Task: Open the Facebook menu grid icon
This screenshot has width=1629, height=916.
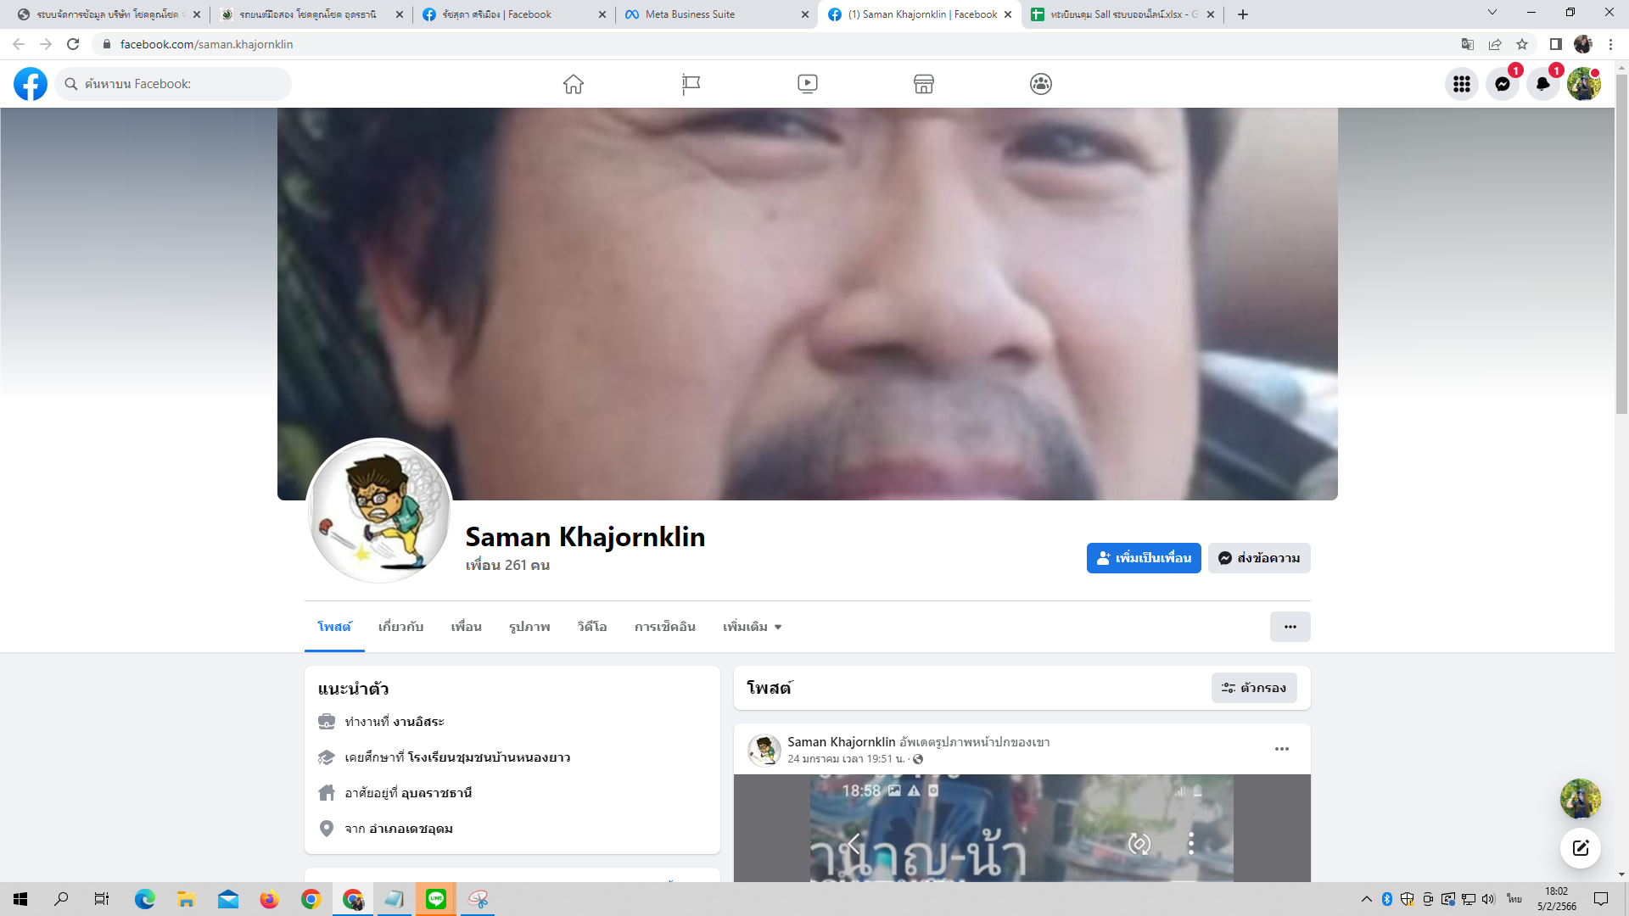Action: click(x=1461, y=84)
